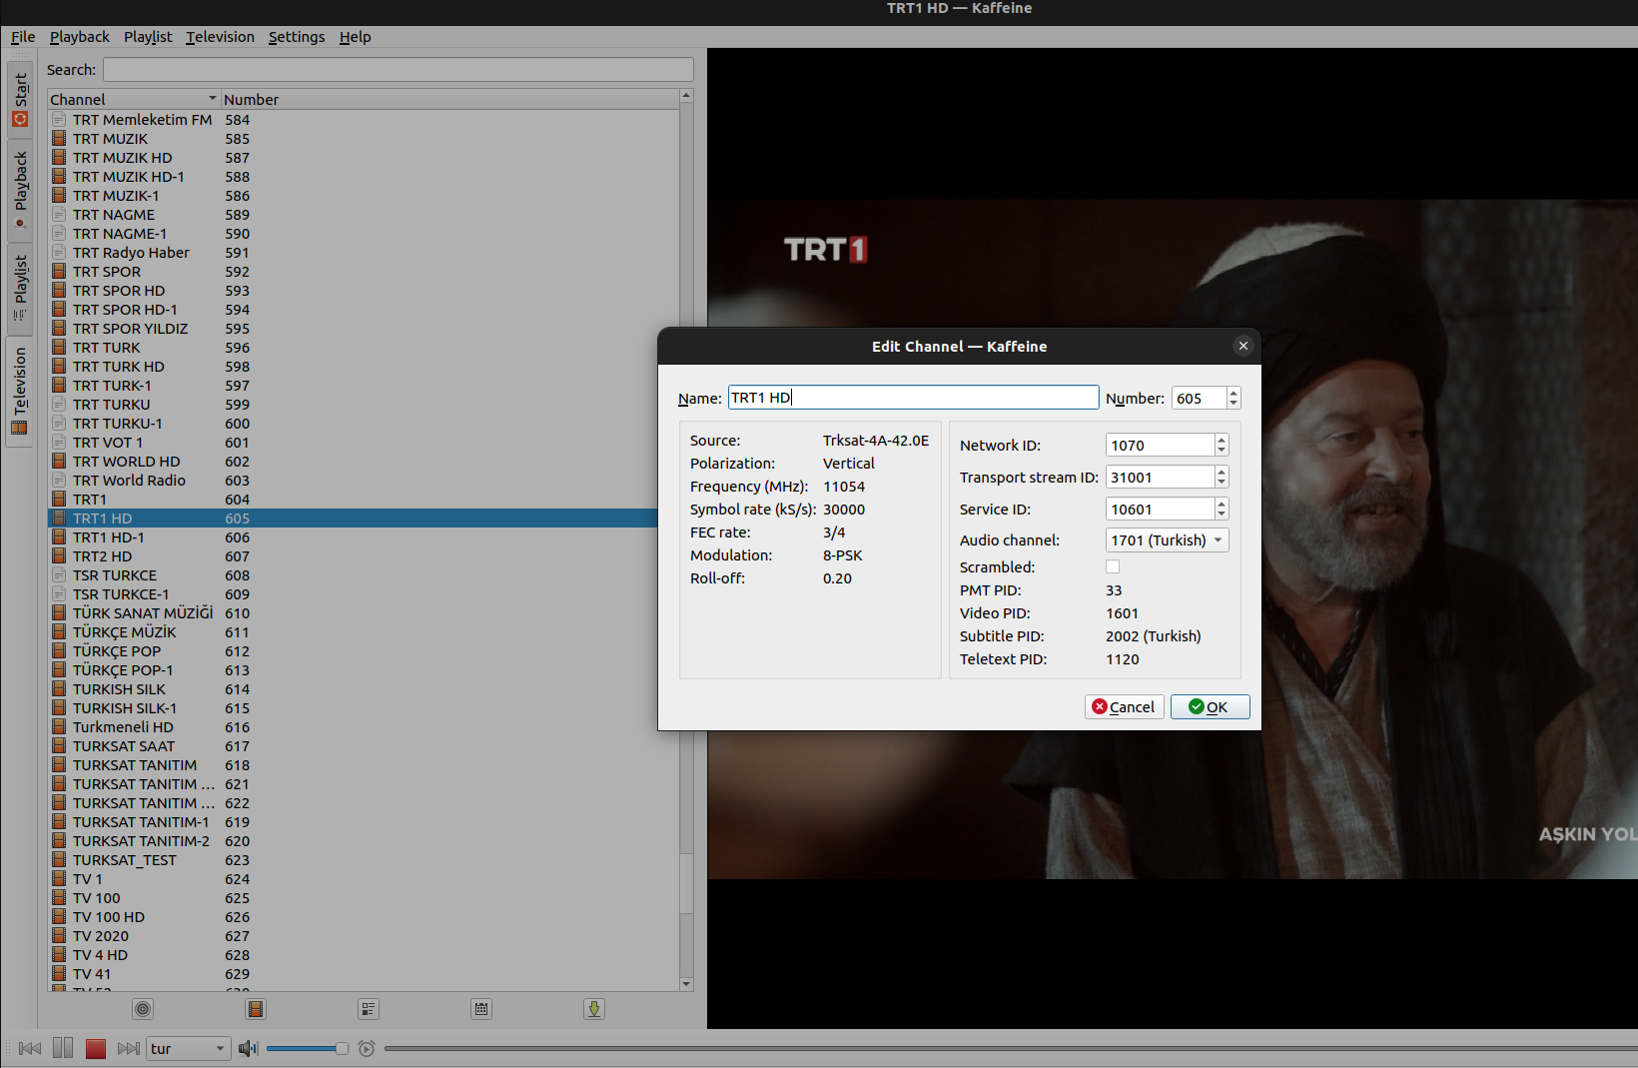This screenshot has height=1068, width=1638.
Task: Select TRT Memleketim FM channel
Action: (x=364, y=120)
